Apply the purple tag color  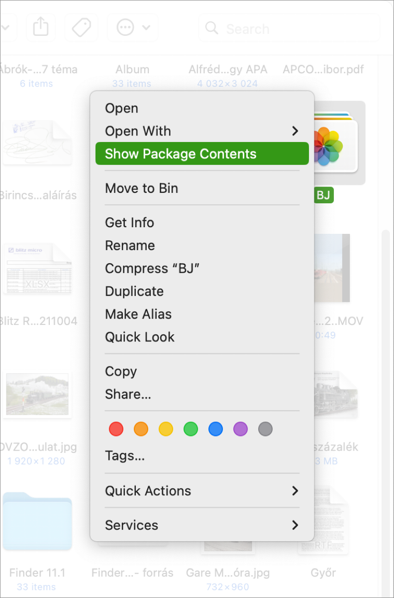pos(240,429)
